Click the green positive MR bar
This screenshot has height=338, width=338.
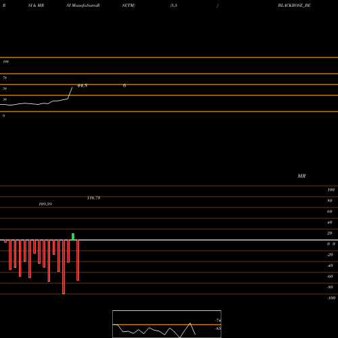pos(73,237)
